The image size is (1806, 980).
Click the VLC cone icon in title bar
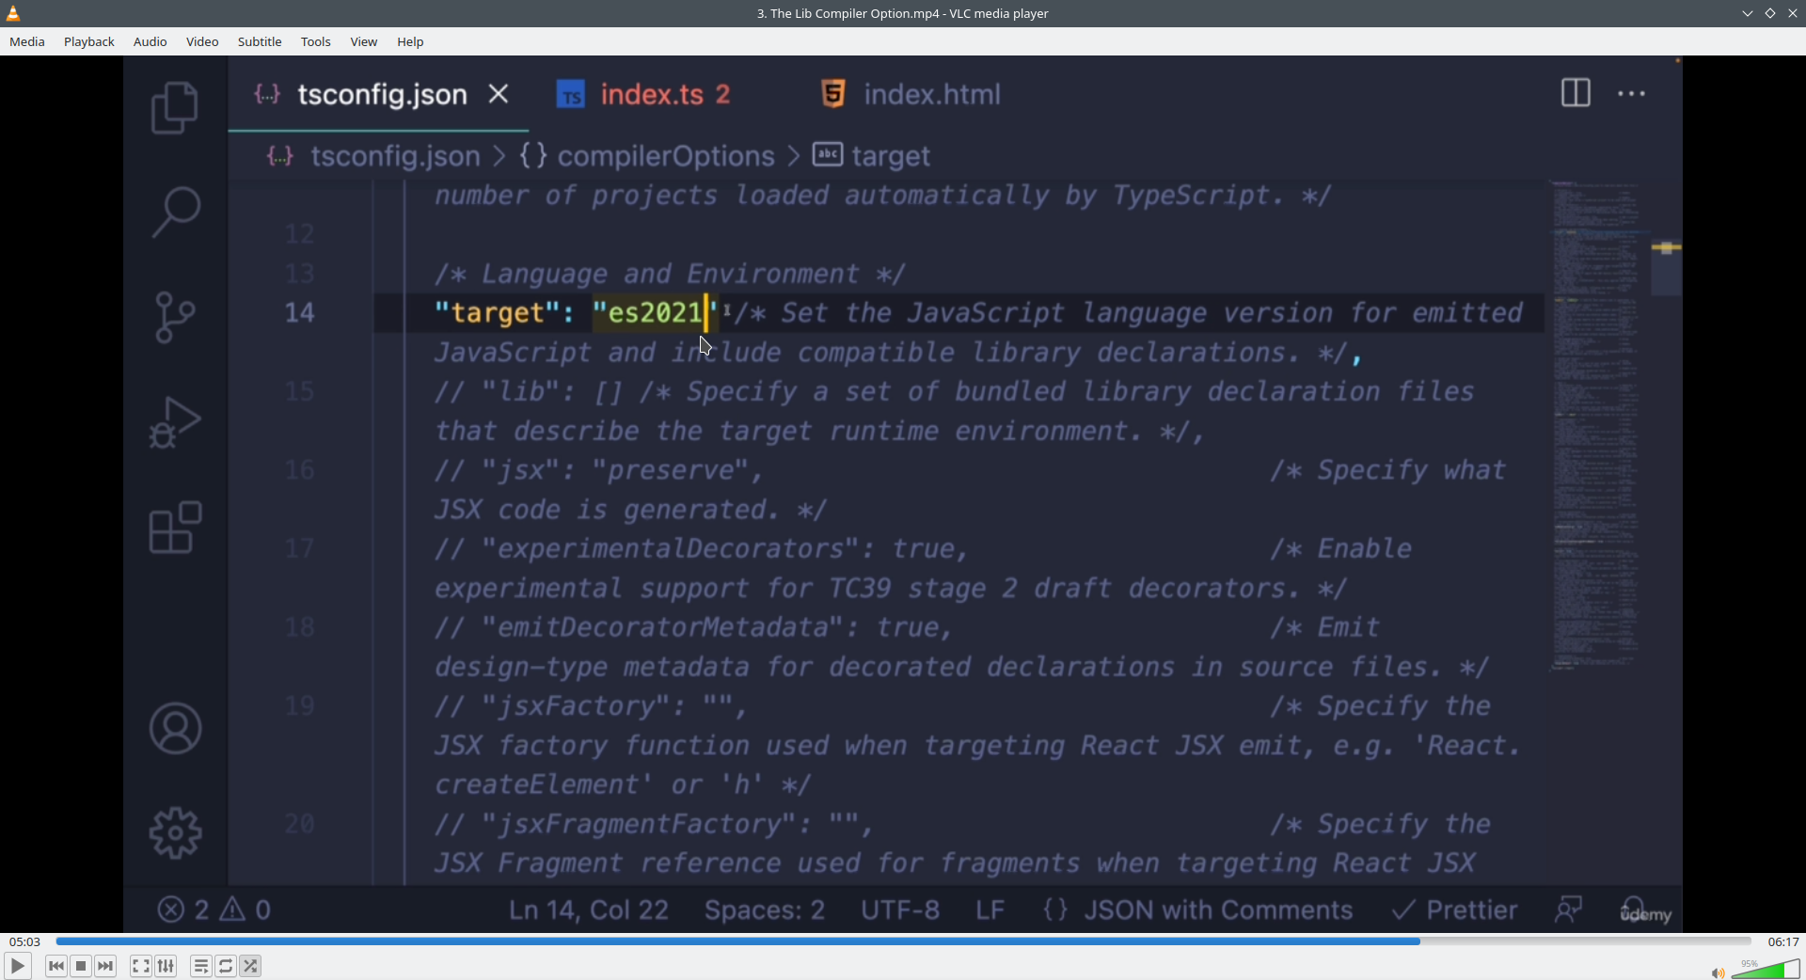pyautogui.click(x=13, y=13)
